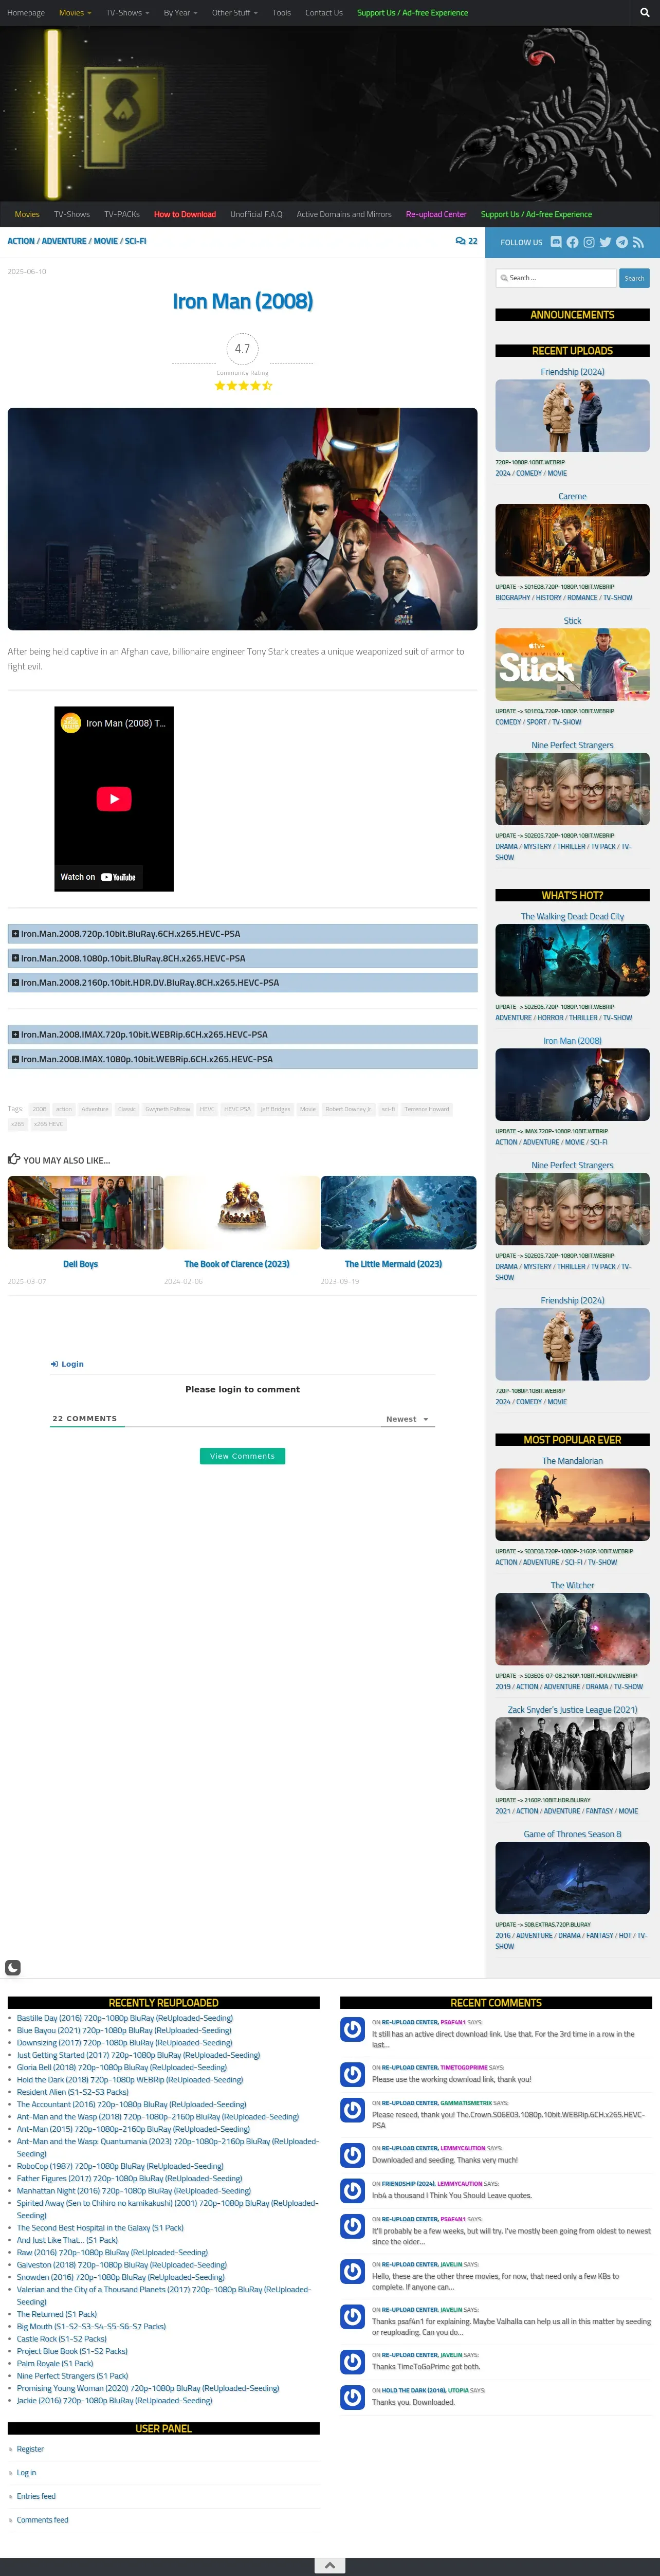Open the search magnifier in top bar
660x2576 pixels.
coord(645,13)
